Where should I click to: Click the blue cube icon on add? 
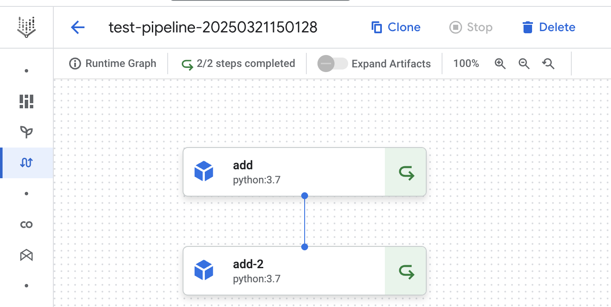(204, 171)
